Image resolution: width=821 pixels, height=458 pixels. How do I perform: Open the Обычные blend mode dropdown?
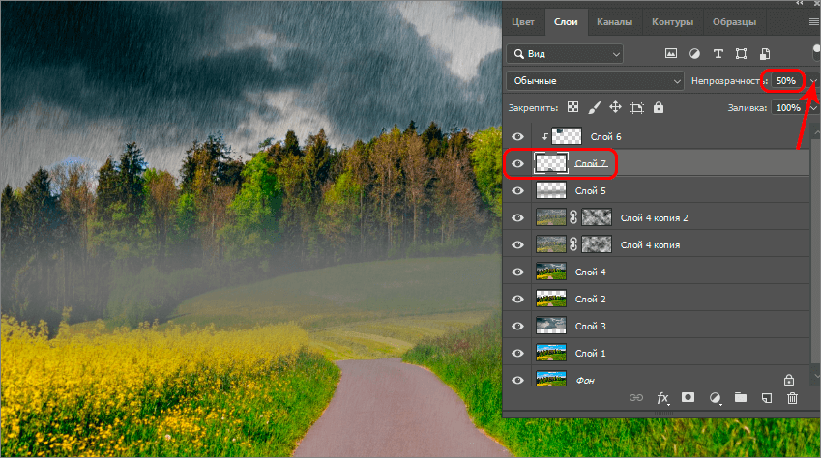[x=595, y=81]
